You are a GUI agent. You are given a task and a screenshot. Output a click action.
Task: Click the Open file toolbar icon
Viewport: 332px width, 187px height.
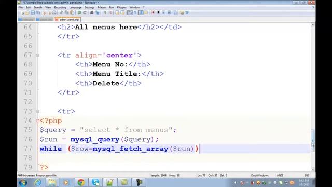[27, 12]
